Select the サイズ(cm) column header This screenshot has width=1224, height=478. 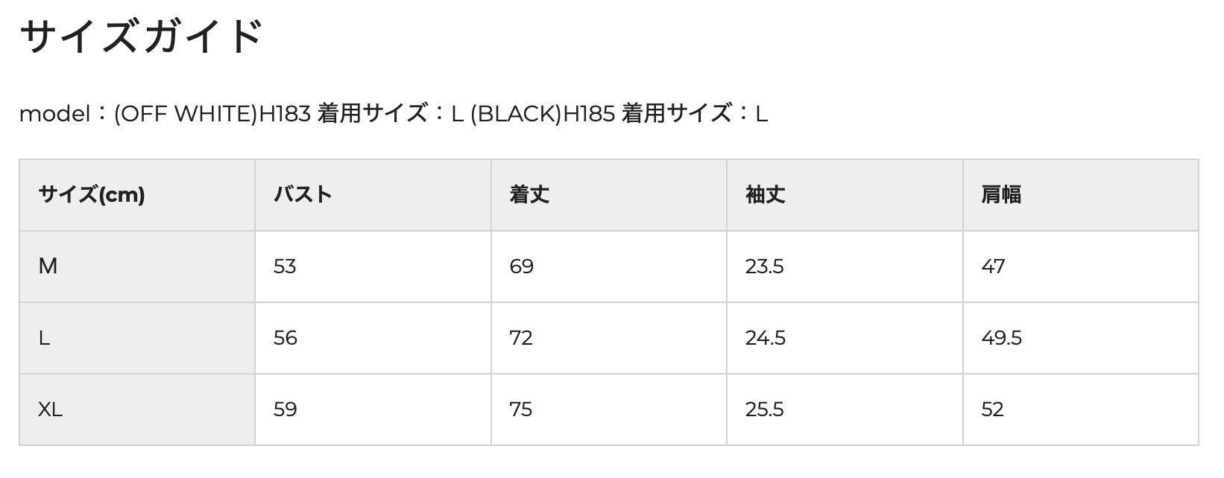click(x=92, y=195)
